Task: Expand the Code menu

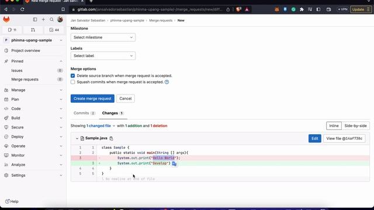Action: tap(33, 108)
